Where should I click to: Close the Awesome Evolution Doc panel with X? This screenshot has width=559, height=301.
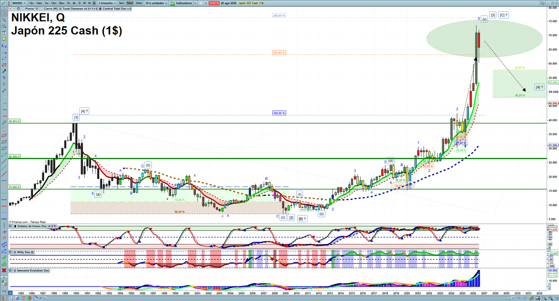10,271
